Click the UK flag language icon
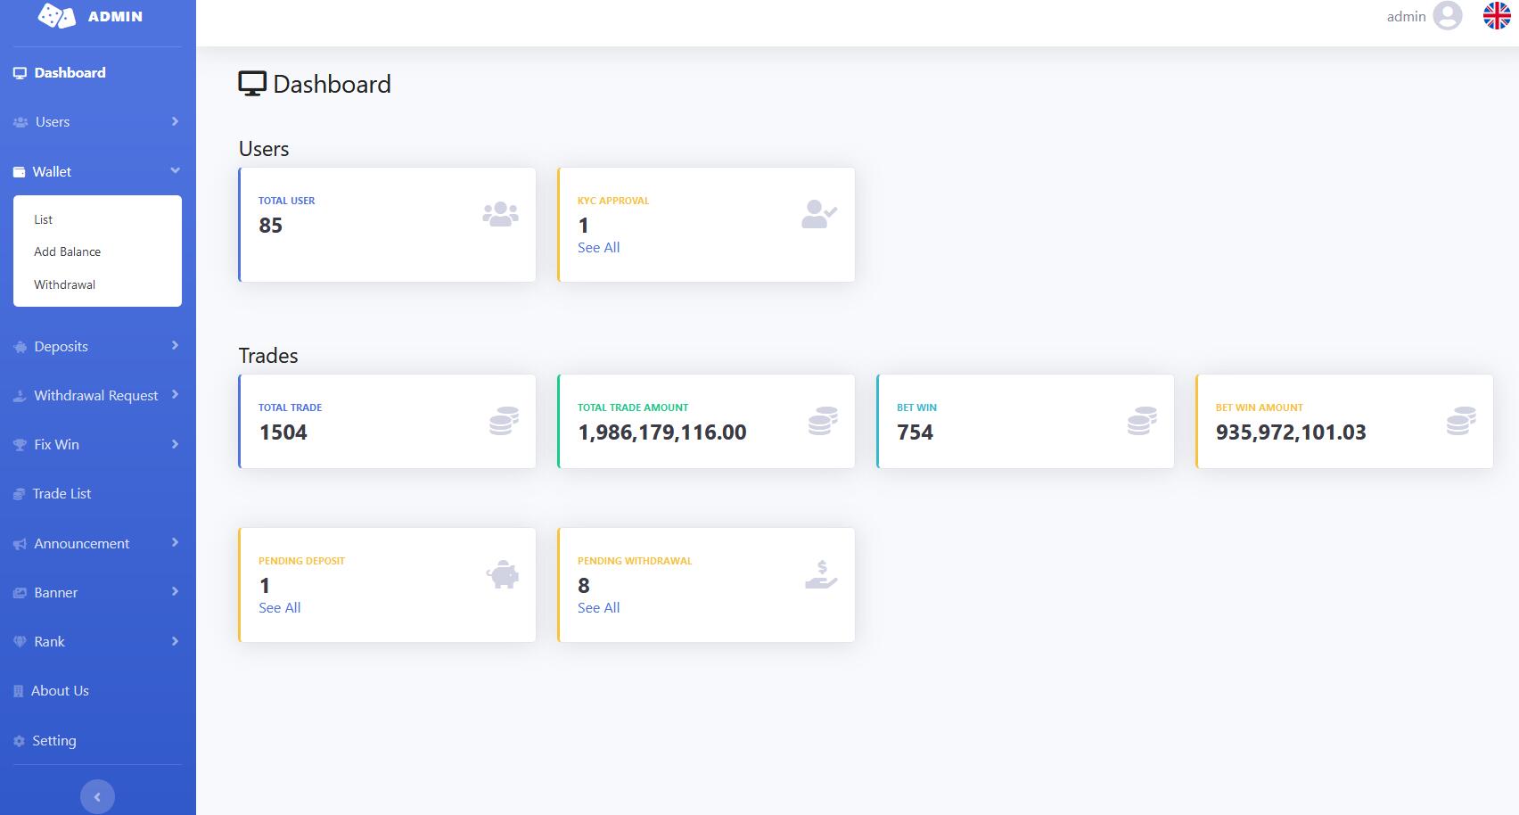 tap(1497, 15)
